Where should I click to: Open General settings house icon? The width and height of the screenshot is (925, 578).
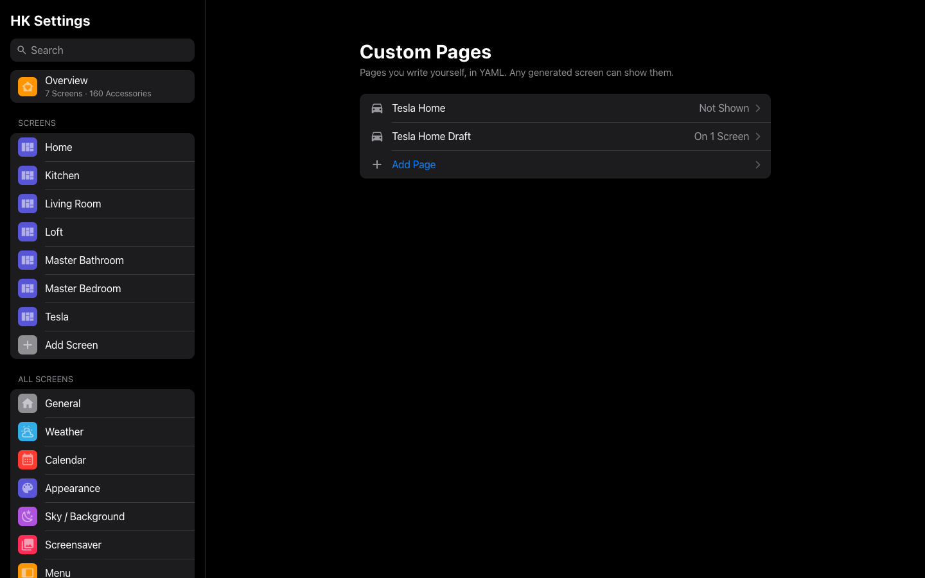[28, 403]
